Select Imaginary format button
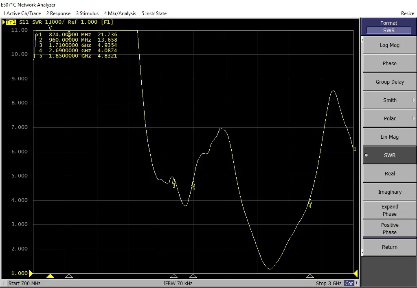This screenshot has height=288, width=417. 389,192
